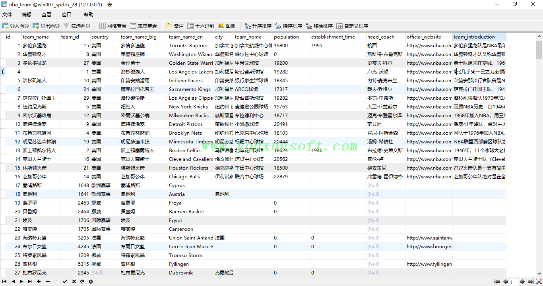Apply 升序排序 ascending sort
Screen dimensions: 543x286
[258, 26]
